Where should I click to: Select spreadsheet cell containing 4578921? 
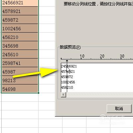point(20,11)
